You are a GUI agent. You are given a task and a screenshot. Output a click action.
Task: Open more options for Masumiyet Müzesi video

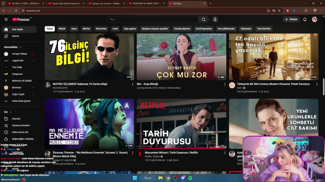pos(225,153)
